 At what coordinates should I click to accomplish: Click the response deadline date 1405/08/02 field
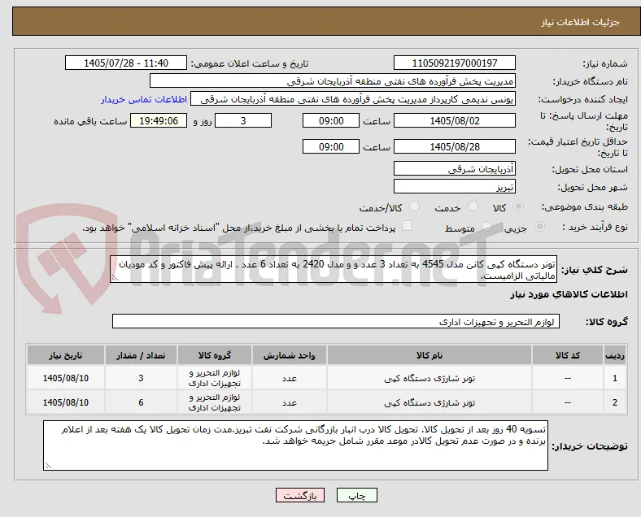tap(454, 120)
